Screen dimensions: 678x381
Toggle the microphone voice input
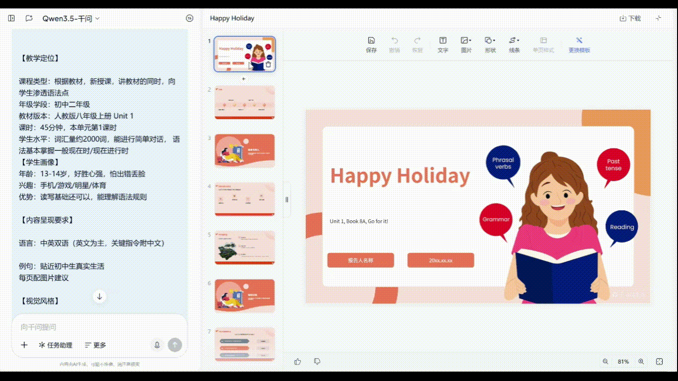coord(157,345)
